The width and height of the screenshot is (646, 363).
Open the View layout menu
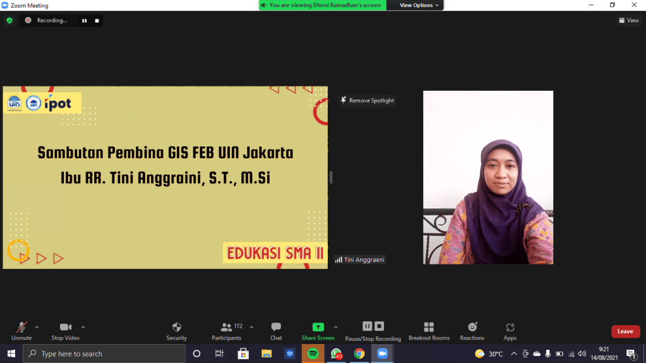click(x=629, y=20)
